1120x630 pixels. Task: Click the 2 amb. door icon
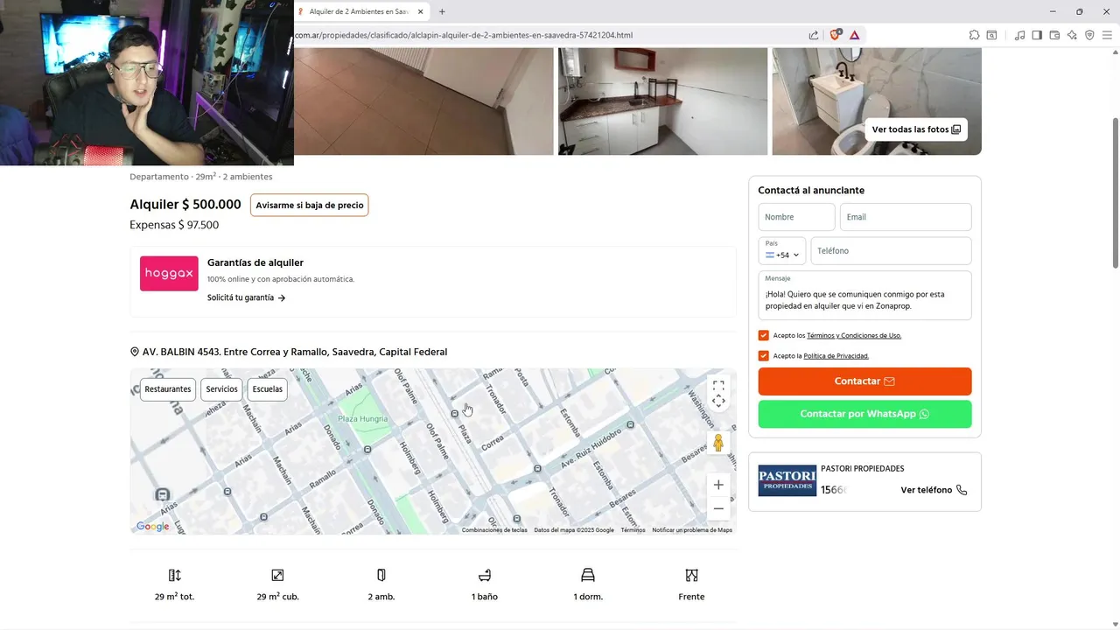point(381,575)
